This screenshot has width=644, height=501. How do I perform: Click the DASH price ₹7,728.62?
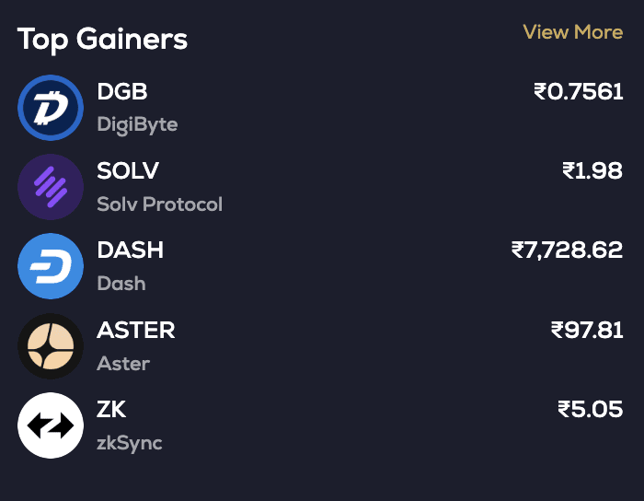coord(567,250)
